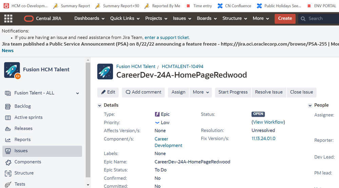Open the Quick Links dropdown menu
Viewport: 339px width, 188px height.
point(125,19)
